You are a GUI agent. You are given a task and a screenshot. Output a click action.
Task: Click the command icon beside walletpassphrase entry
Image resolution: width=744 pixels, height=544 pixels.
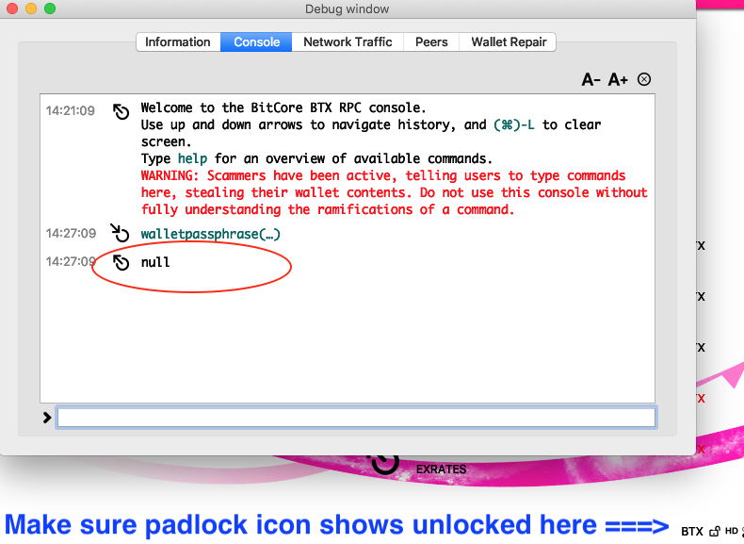coord(120,233)
